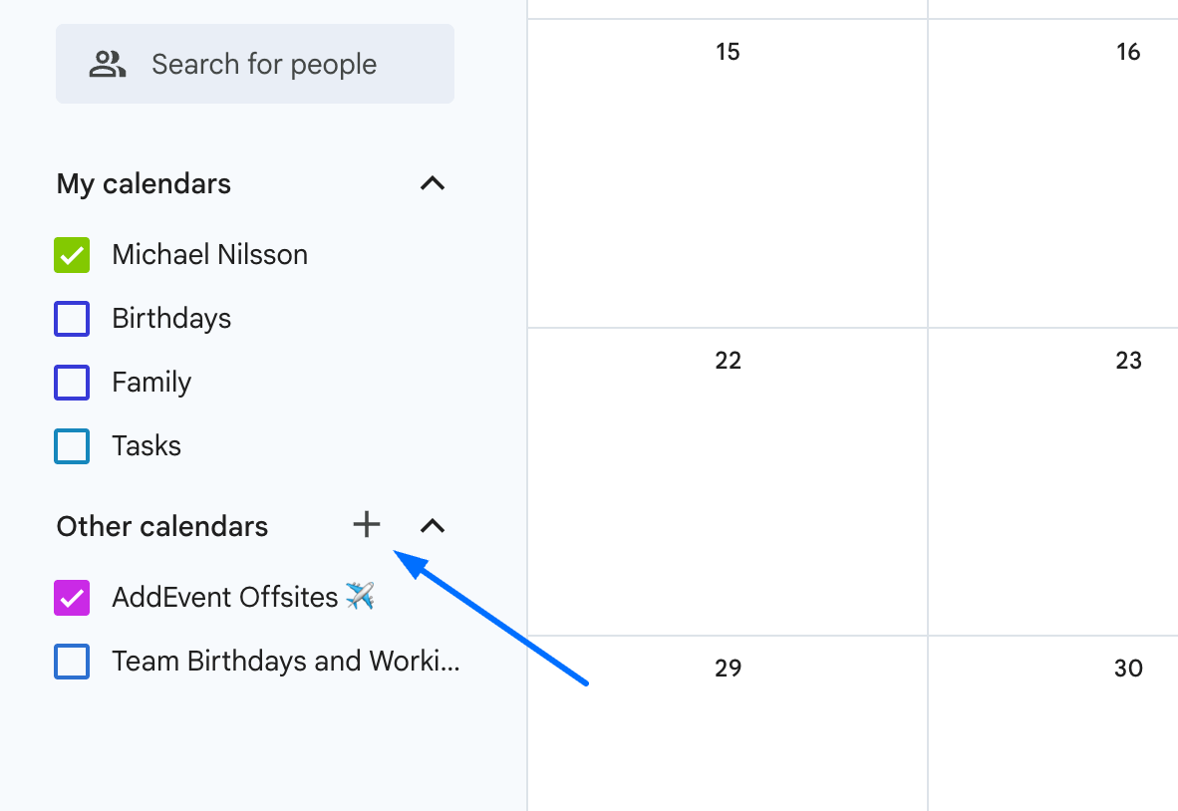The image size is (1178, 811).
Task: Uncheck the AddEvent Offsites calendar checkbox
Action: tap(72, 598)
